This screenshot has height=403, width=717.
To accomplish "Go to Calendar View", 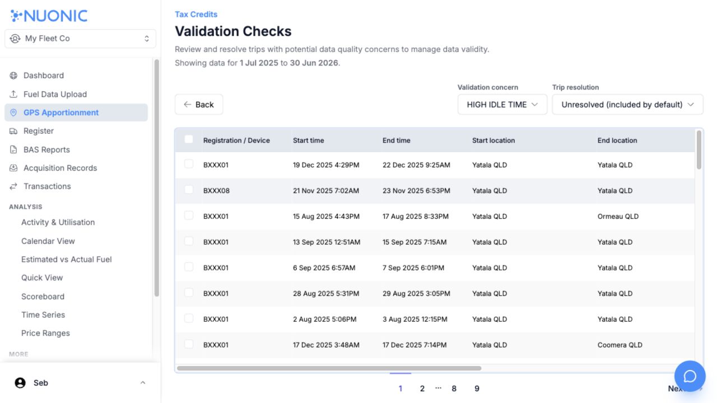I will [48, 241].
